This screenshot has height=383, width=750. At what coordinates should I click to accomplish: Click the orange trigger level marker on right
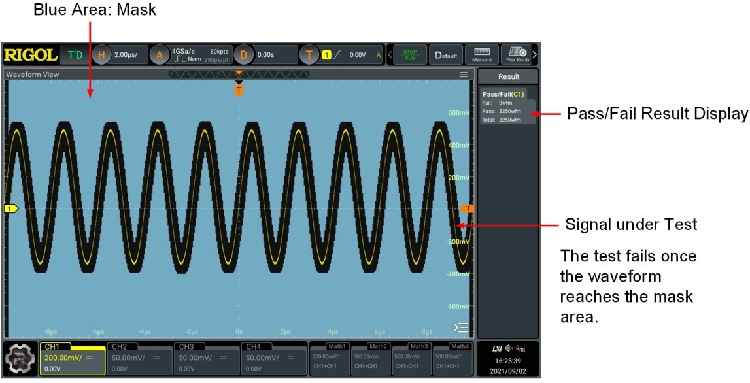(468, 208)
